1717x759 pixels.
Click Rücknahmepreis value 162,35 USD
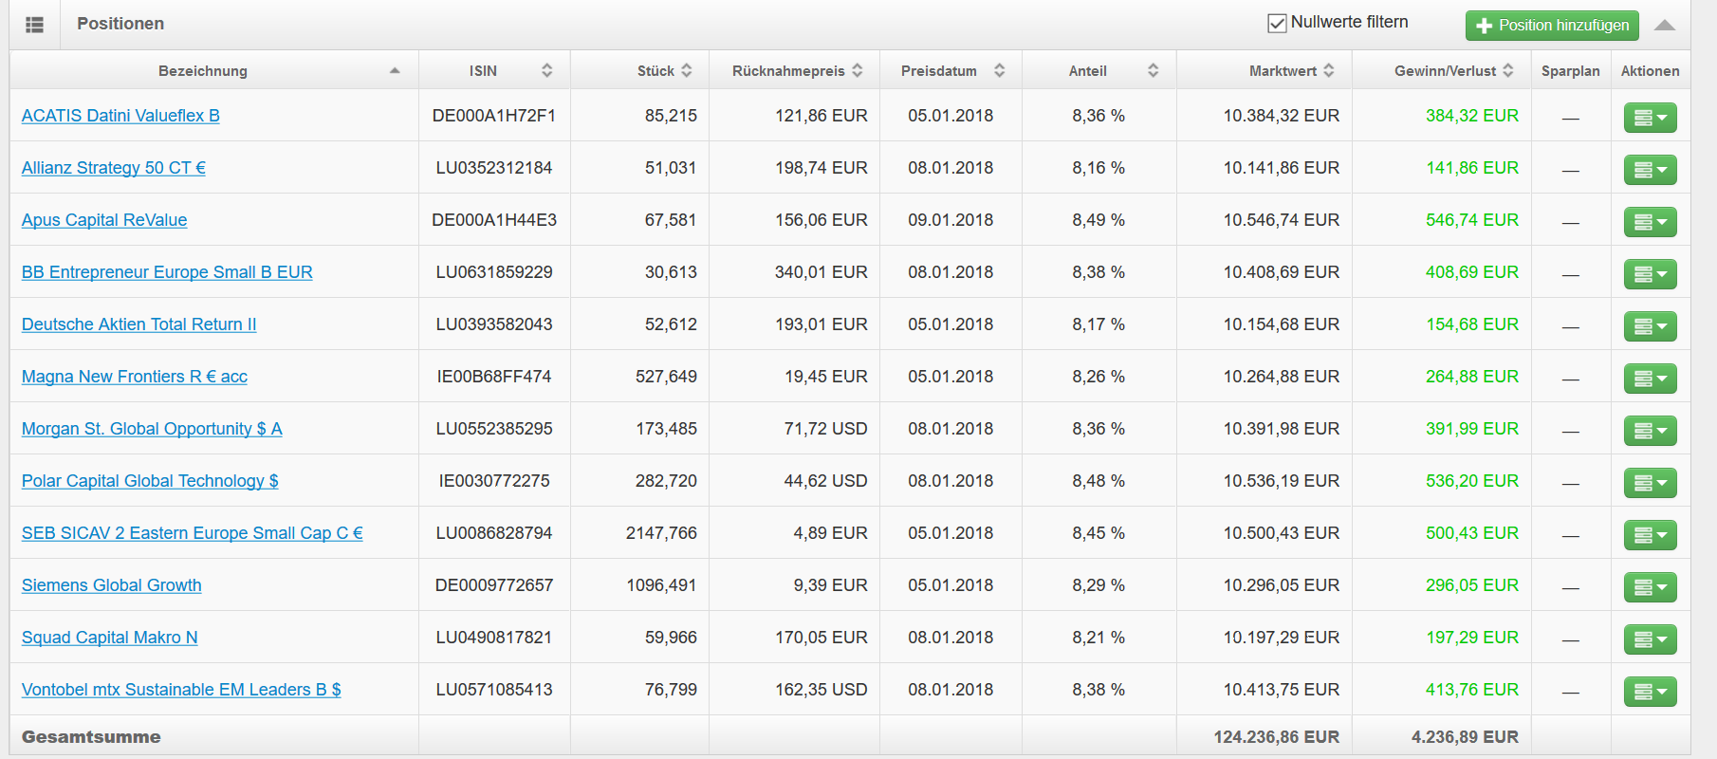[822, 690]
